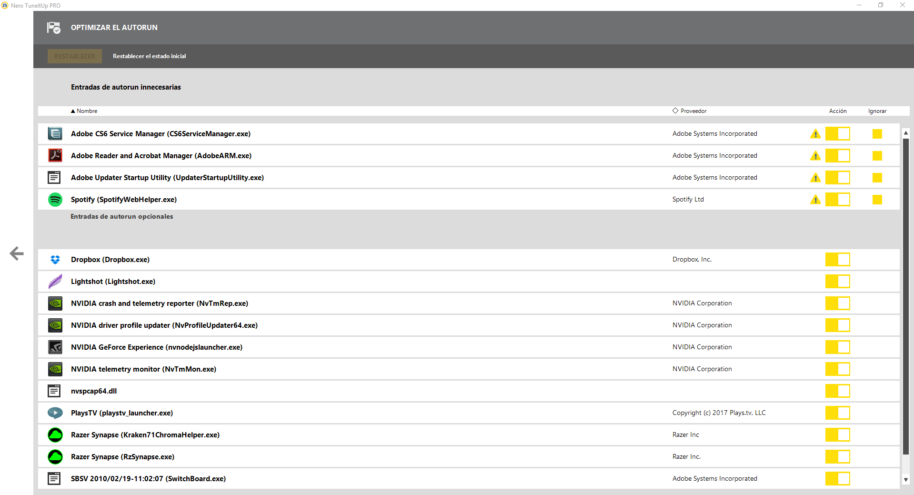
Task: Toggle nvspcap64.dll autorun switch
Action: point(838,391)
